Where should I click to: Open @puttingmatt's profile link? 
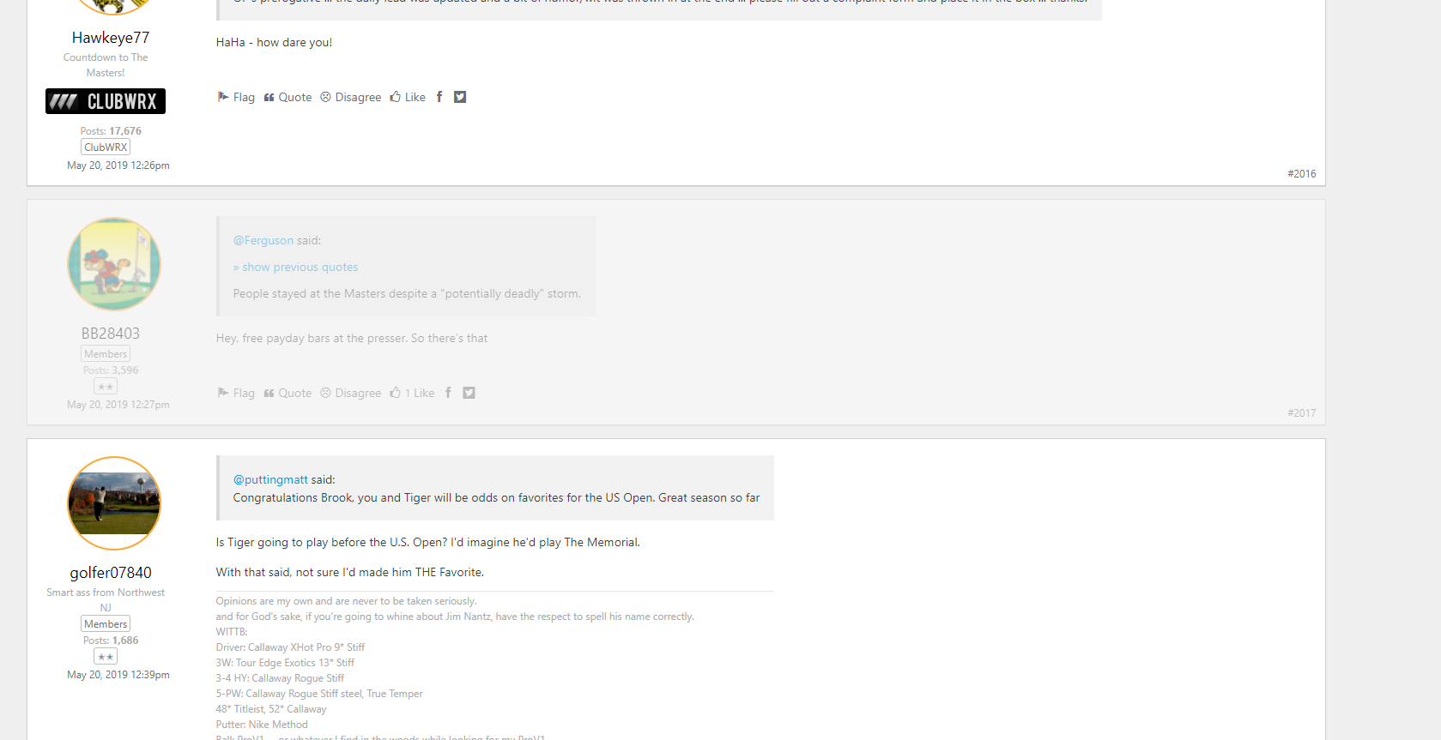[x=270, y=479]
